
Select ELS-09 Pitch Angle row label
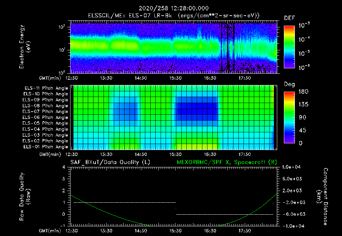coord(45,100)
